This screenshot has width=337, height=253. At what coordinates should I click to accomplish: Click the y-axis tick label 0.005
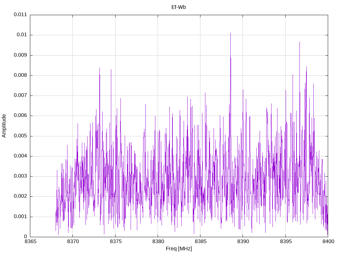pyautogui.click(x=20, y=136)
